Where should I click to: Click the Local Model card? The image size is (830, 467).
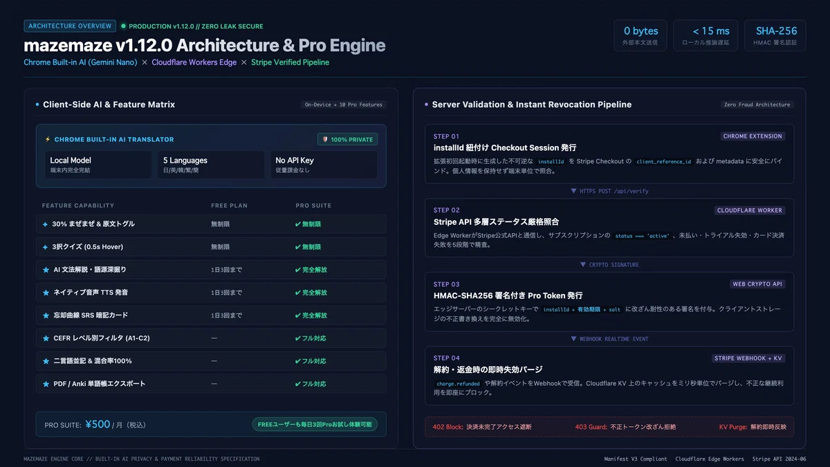[98, 165]
